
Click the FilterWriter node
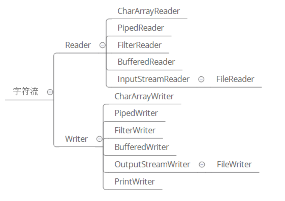point(135,130)
